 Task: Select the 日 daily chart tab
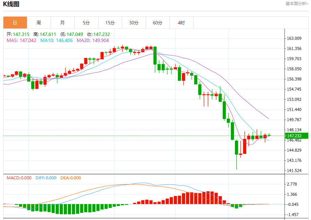pyautogui.click(x=15, y=23)
